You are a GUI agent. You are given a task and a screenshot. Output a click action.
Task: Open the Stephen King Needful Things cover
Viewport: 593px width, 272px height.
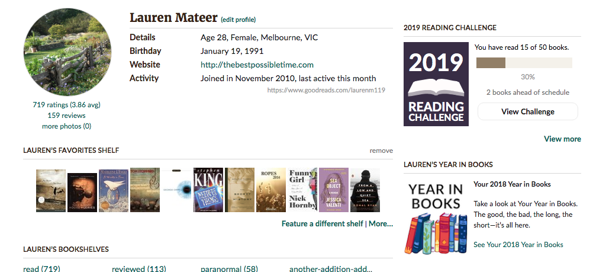coord(208,190)
